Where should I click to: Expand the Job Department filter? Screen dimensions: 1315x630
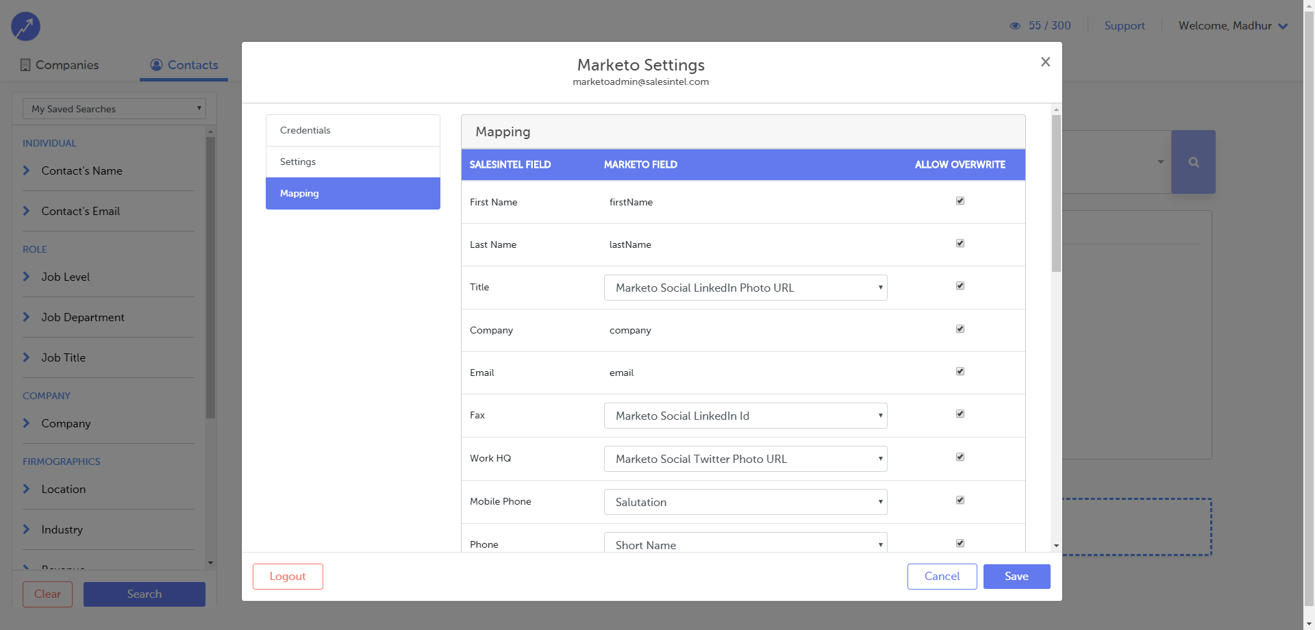[x=108, y=317]
